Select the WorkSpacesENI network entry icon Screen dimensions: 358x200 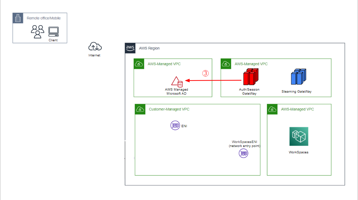point(243,153)
